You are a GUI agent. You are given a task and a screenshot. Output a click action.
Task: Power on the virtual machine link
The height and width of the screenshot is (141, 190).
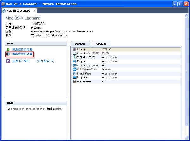point(22,49)
